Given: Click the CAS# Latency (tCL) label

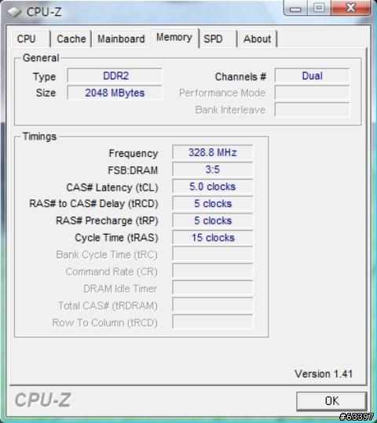Looking at the screenshot, I should [x=112, y=188].
